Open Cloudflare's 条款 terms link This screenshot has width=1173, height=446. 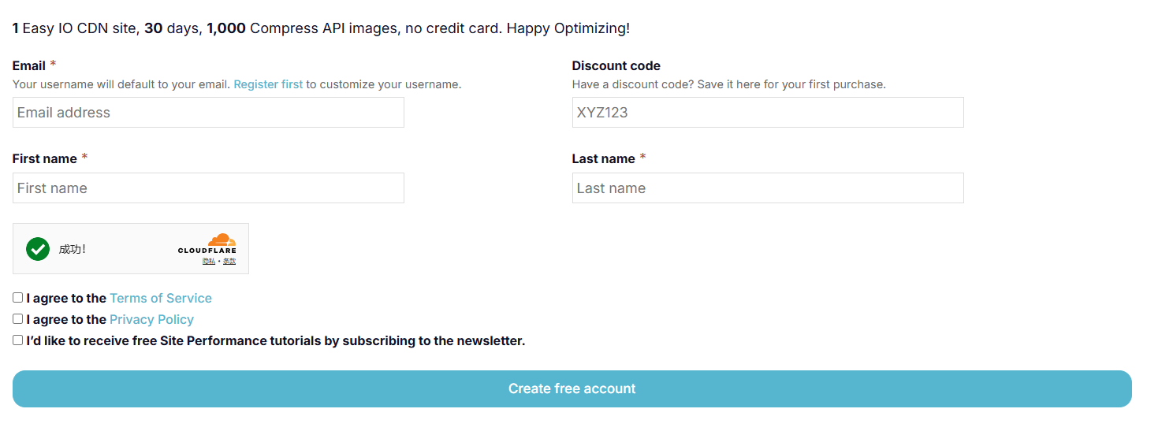(x=229, y=261)
